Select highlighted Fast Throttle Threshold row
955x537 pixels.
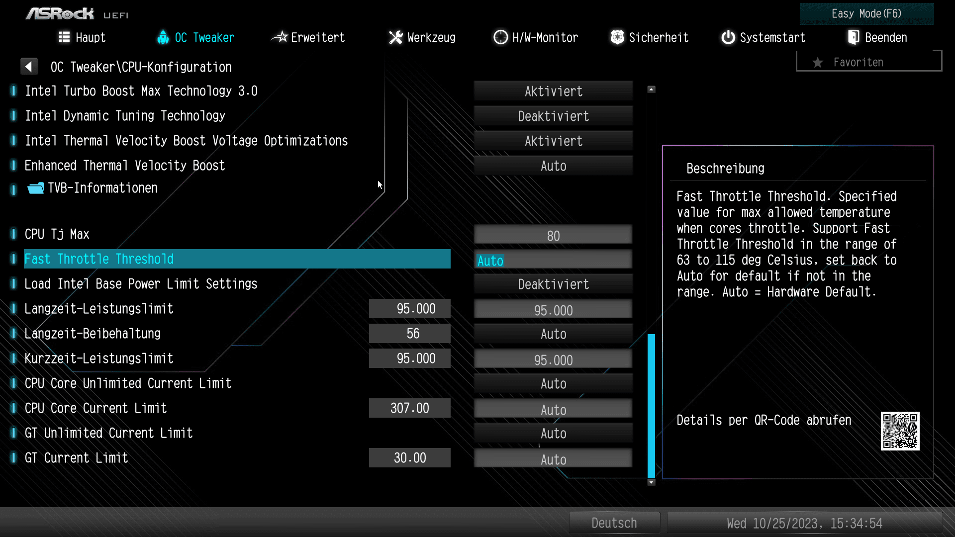[237, 259]
